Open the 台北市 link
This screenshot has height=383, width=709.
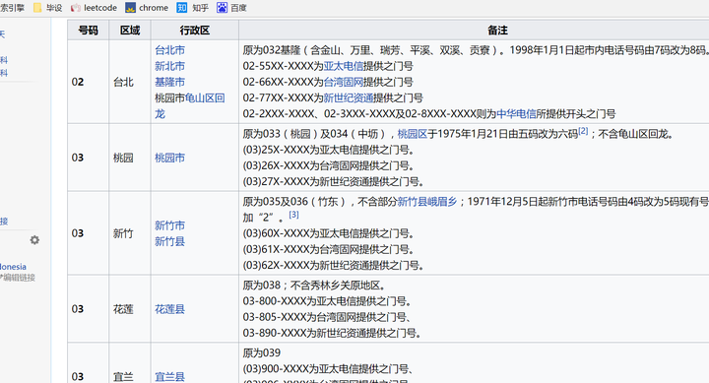coord(169,50)
